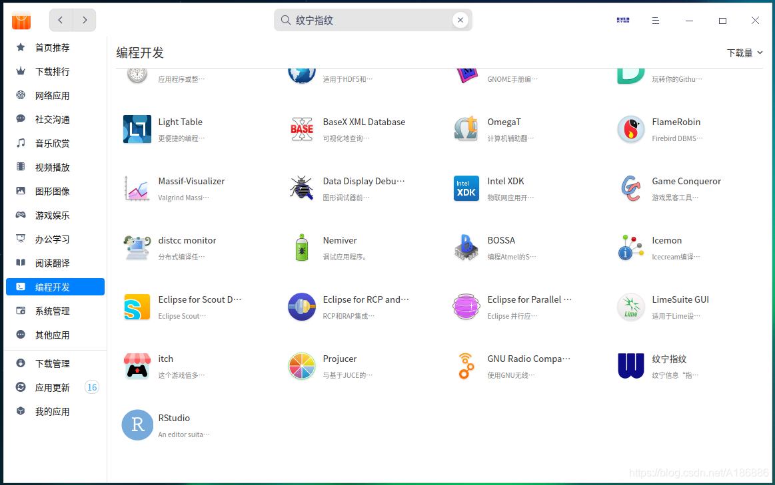Click the search magnifier icon
775x485 pixels.
tap(286, 20)
